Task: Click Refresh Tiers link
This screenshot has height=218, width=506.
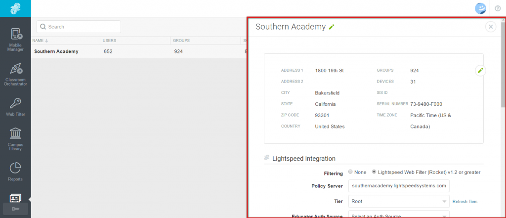Action: tap(464, 202)
